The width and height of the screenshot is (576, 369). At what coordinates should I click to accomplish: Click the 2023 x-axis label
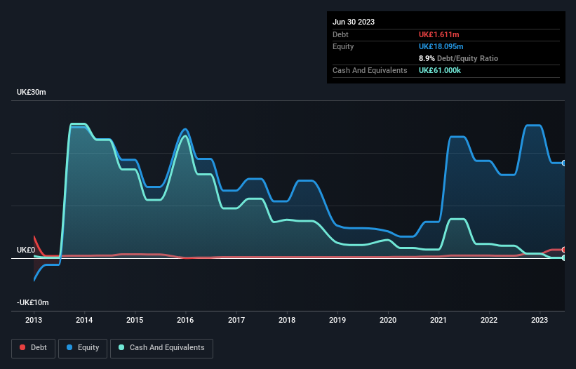(540, 320)
